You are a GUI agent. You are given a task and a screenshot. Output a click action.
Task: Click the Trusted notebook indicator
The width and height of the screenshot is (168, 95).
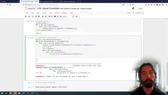129,13
